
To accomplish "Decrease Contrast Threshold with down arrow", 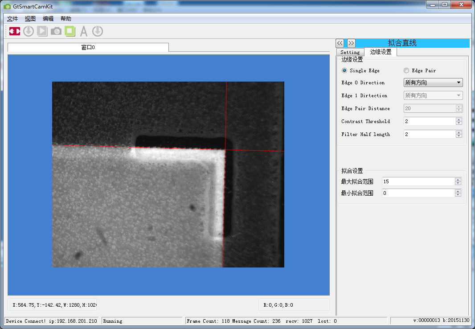I will (x=459, y=123).
